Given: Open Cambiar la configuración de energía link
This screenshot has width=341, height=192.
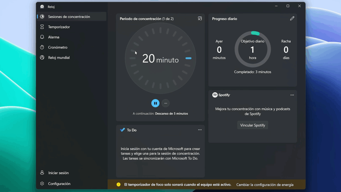Looking at the screenshot, I should 265,185.
